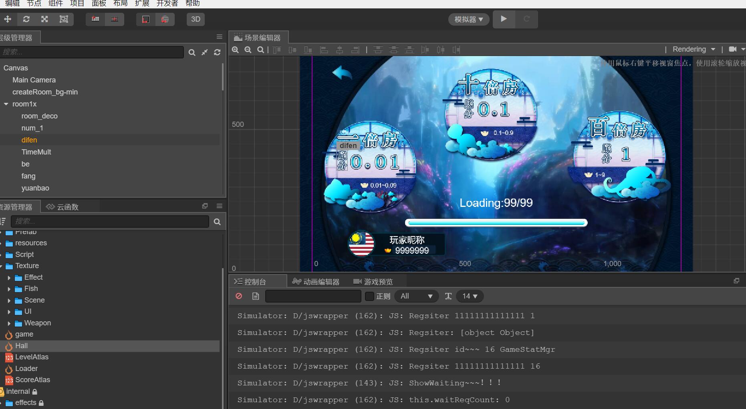Distribute nodes by left edges
The image size is (746, 409).
coord(425,50)
